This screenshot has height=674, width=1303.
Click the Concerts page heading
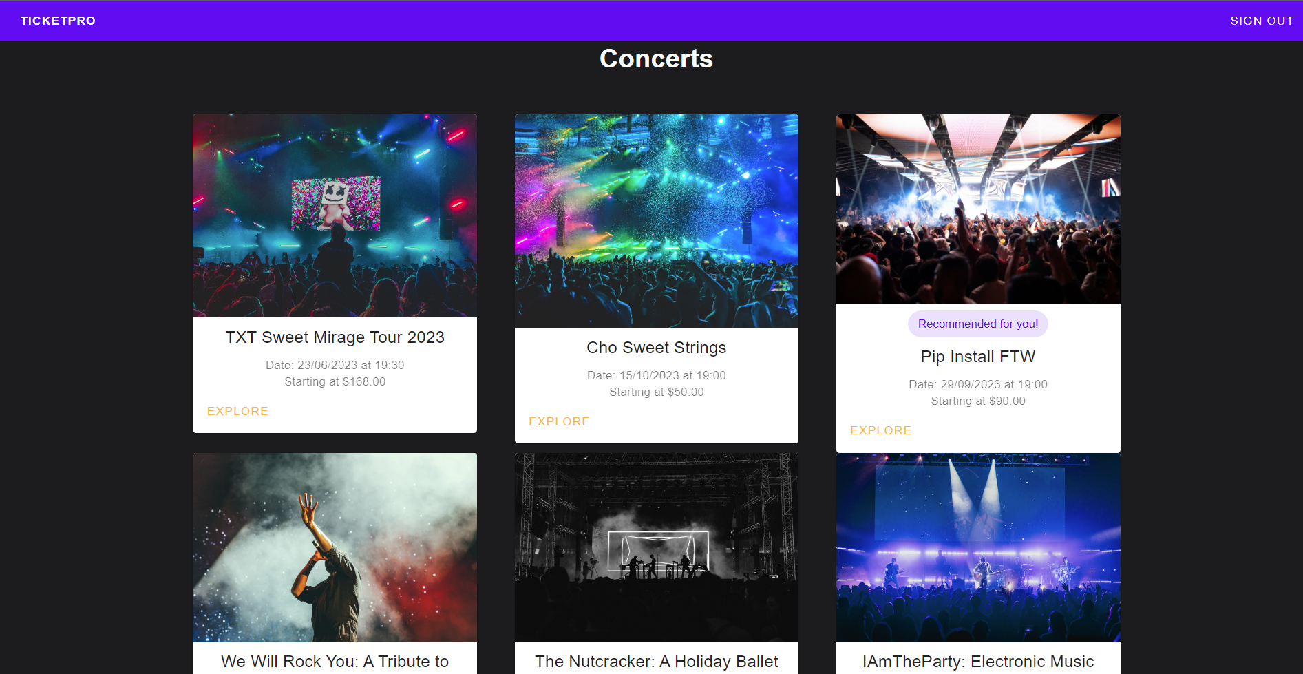(656, 59)
